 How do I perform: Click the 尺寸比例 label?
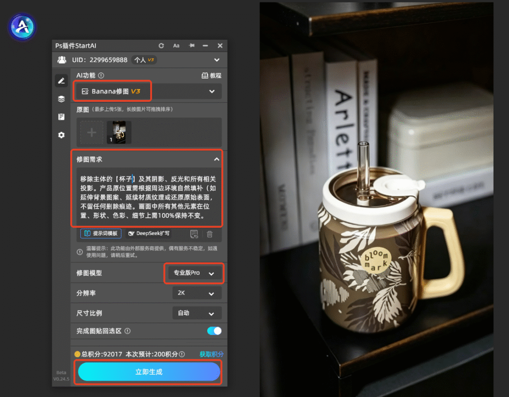click(89, 313)
